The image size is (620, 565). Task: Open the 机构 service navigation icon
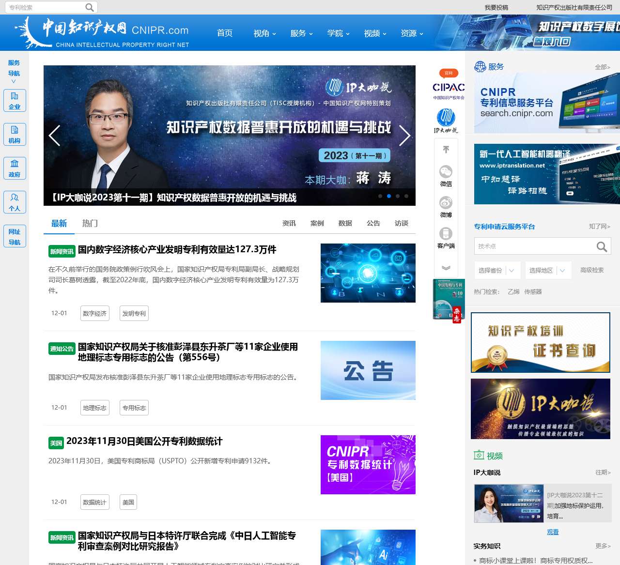click(x=15, y=134)
